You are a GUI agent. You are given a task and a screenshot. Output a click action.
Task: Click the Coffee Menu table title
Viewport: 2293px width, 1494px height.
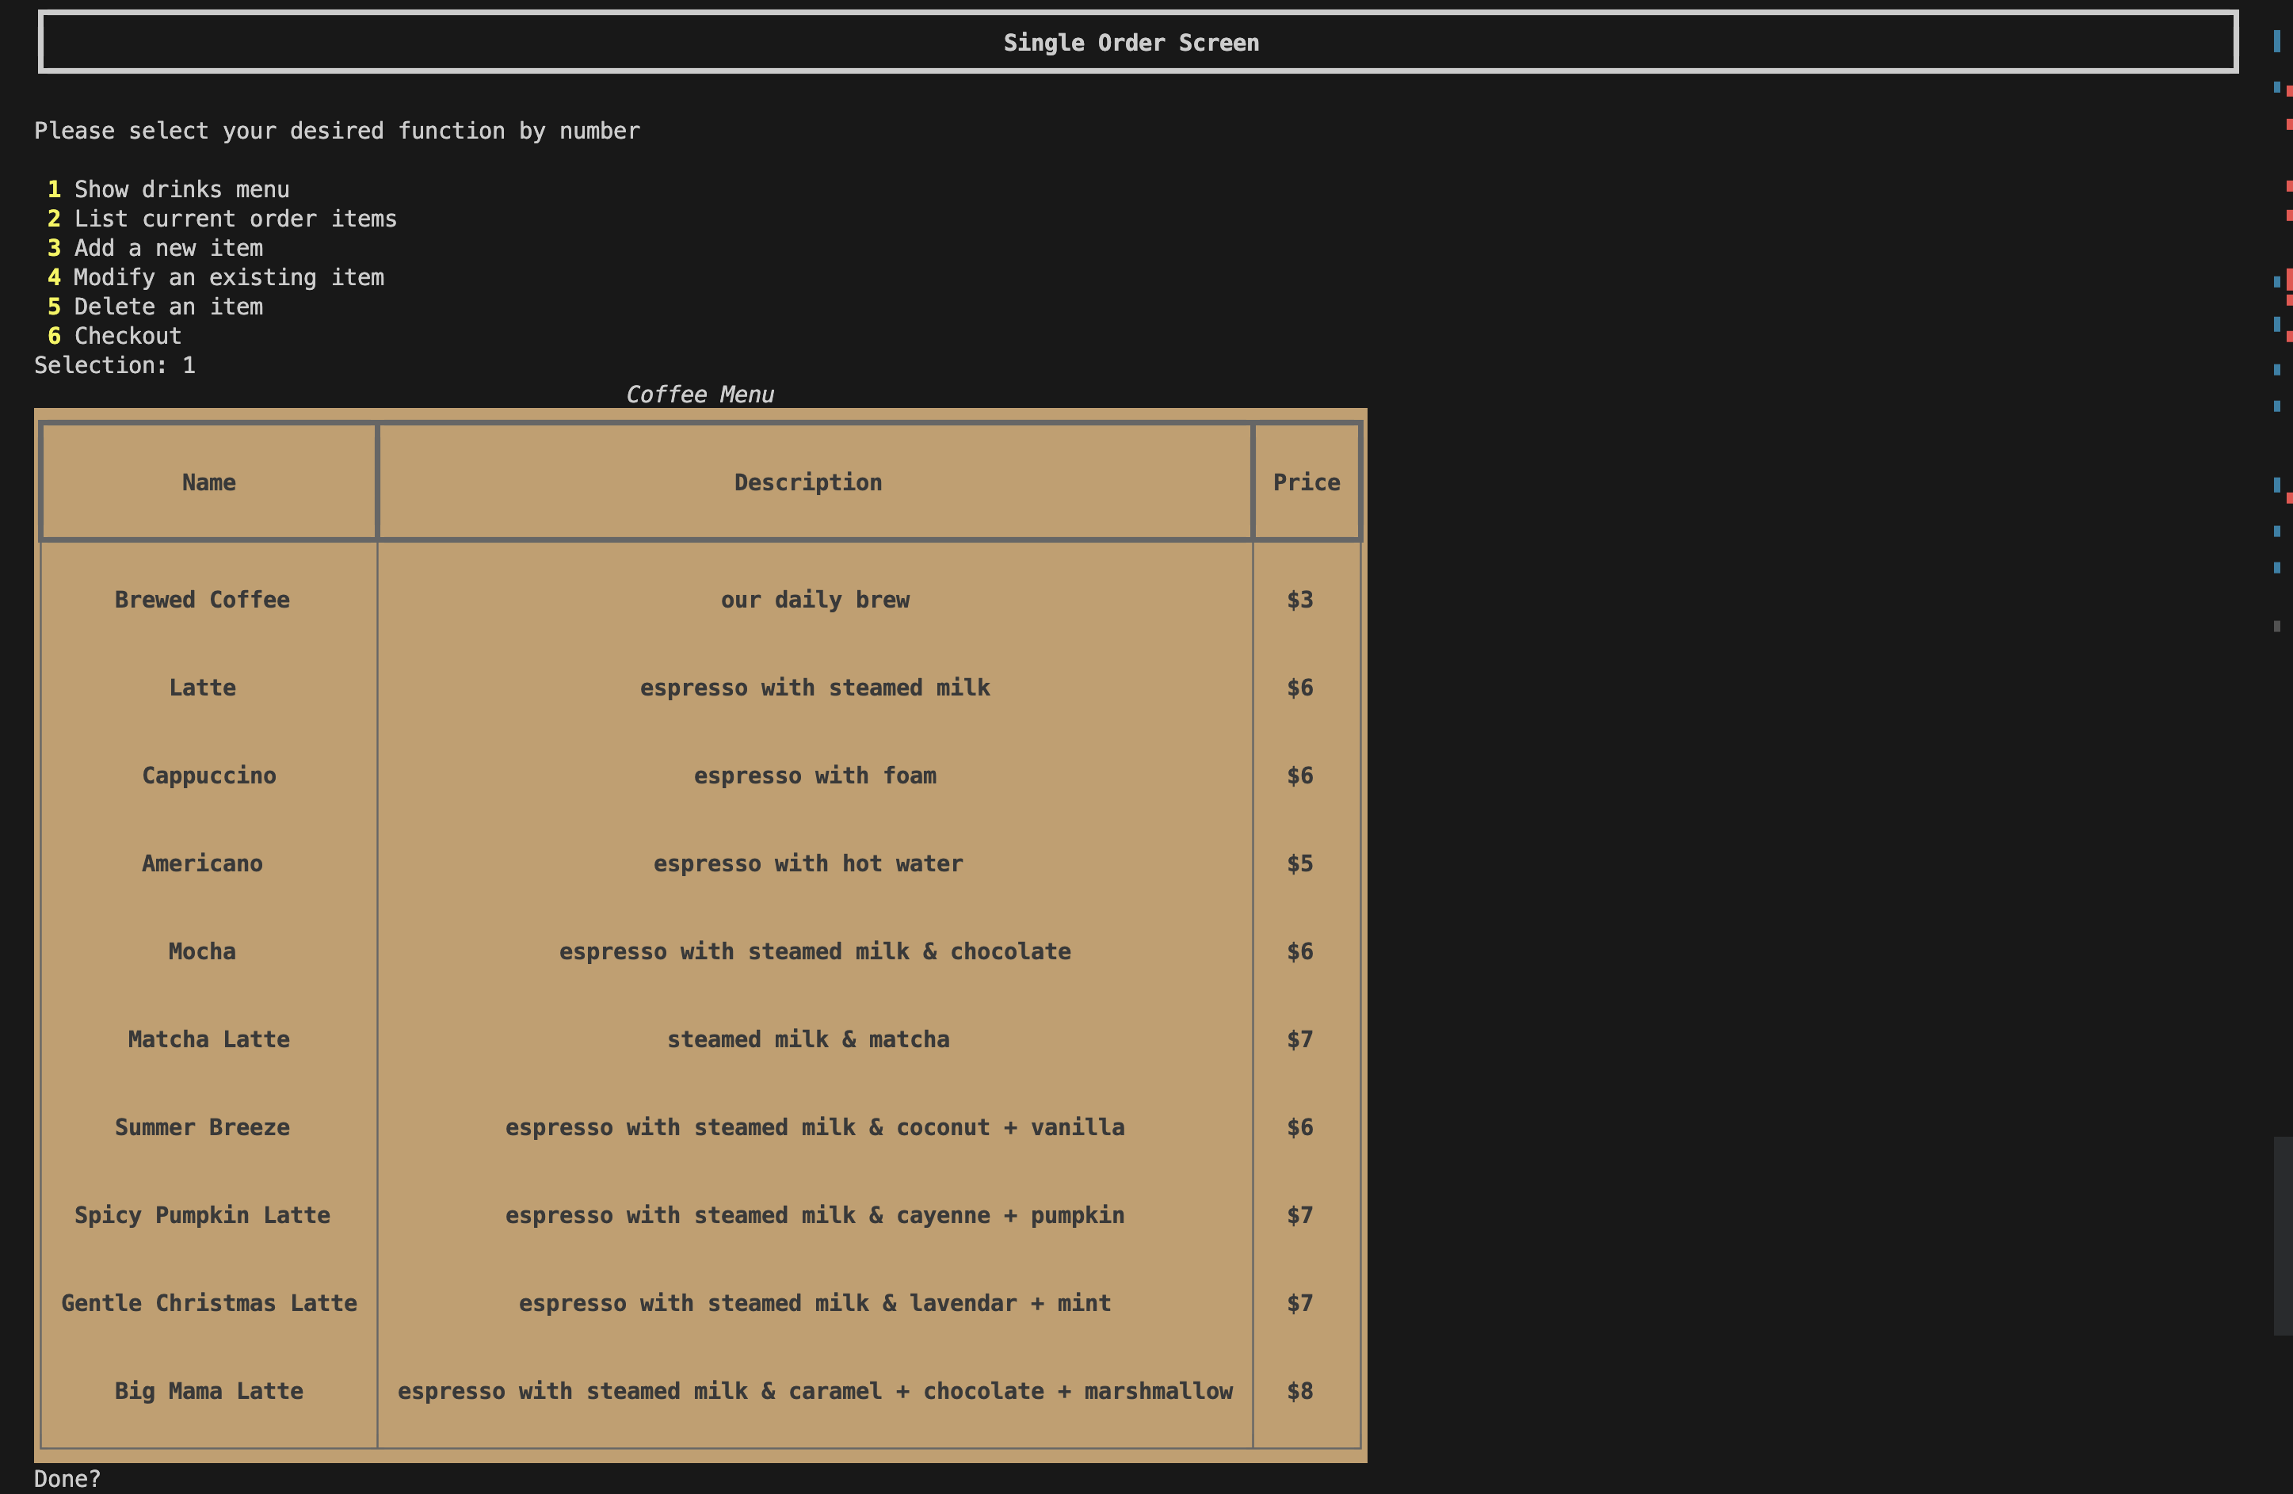(x=700, y=395)
